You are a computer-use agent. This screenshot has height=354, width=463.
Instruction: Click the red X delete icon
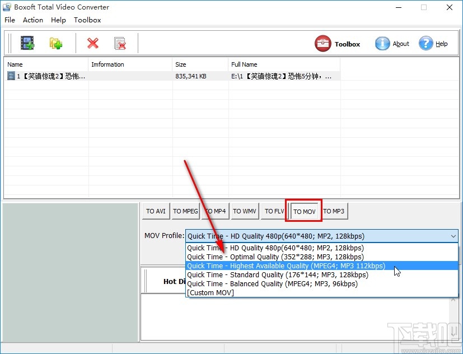point(92,43)
